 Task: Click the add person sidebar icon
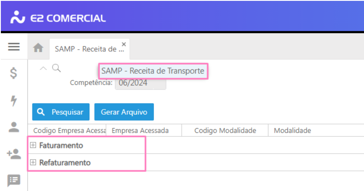pyautogui.click(x=14, y=154)
